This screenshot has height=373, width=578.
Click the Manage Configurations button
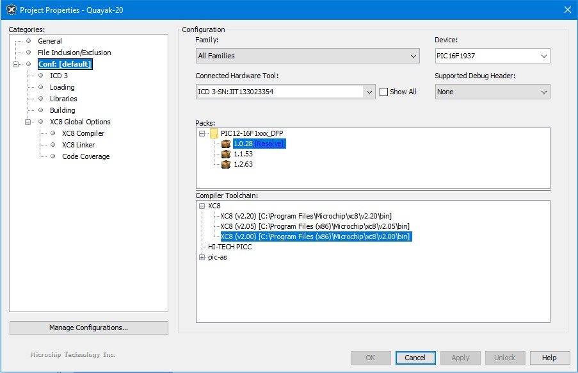pos(88,327)
